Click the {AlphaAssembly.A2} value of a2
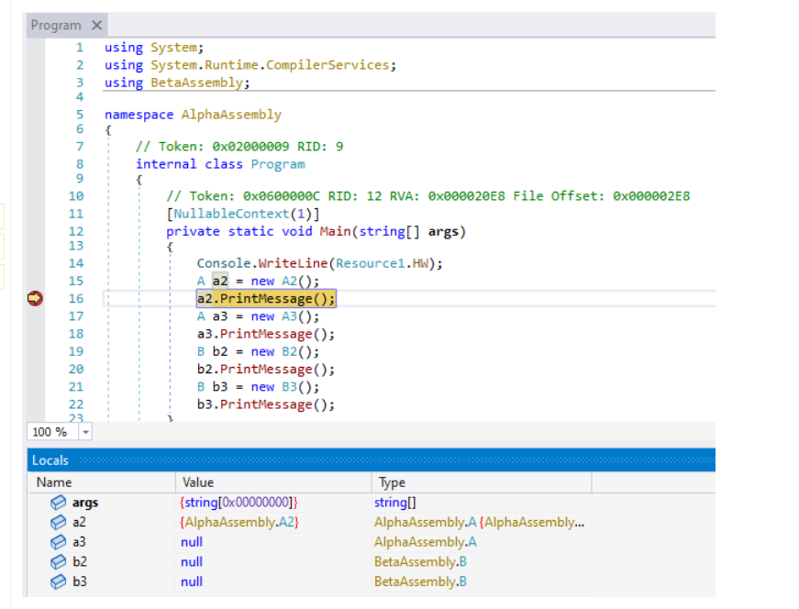Screen dimensions: 799x609 (238, 522)
